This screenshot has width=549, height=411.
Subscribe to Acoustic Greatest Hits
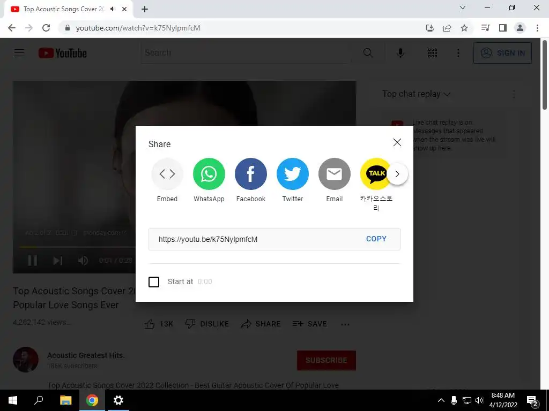click(x=327, y=360)
